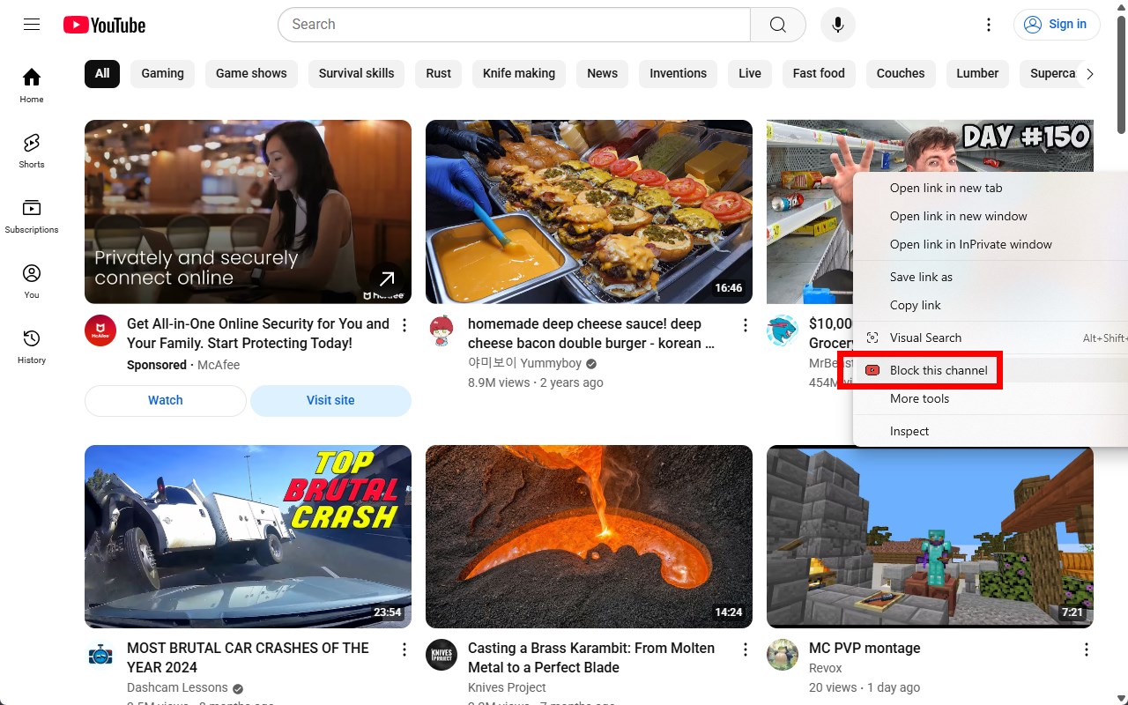The height and width of the screenshot is (705, 1128).
Task: Select the Lumber filter chip
Action: tap(977, 73)
